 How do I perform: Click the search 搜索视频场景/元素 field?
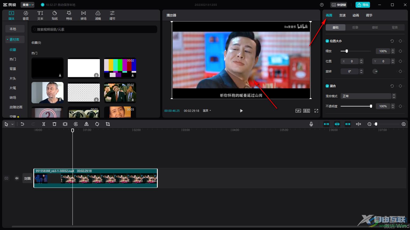click(94, 29)
